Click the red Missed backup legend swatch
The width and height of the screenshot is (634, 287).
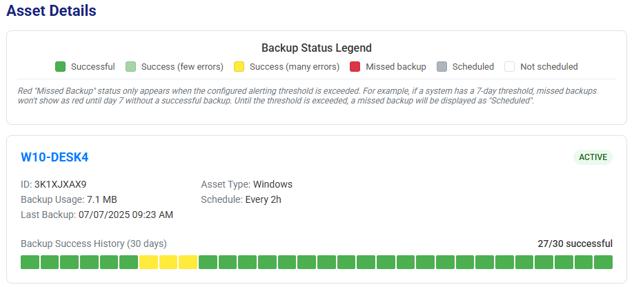tap(355, 67)
